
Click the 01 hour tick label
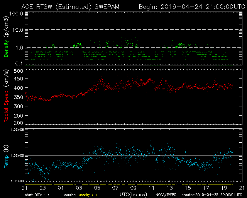pyautogui.click(x=61, y=188)
